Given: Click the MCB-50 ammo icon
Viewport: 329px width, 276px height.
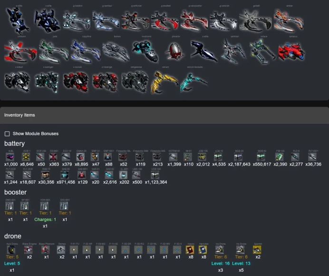Looking at the screenshot, I should point(261,156).
